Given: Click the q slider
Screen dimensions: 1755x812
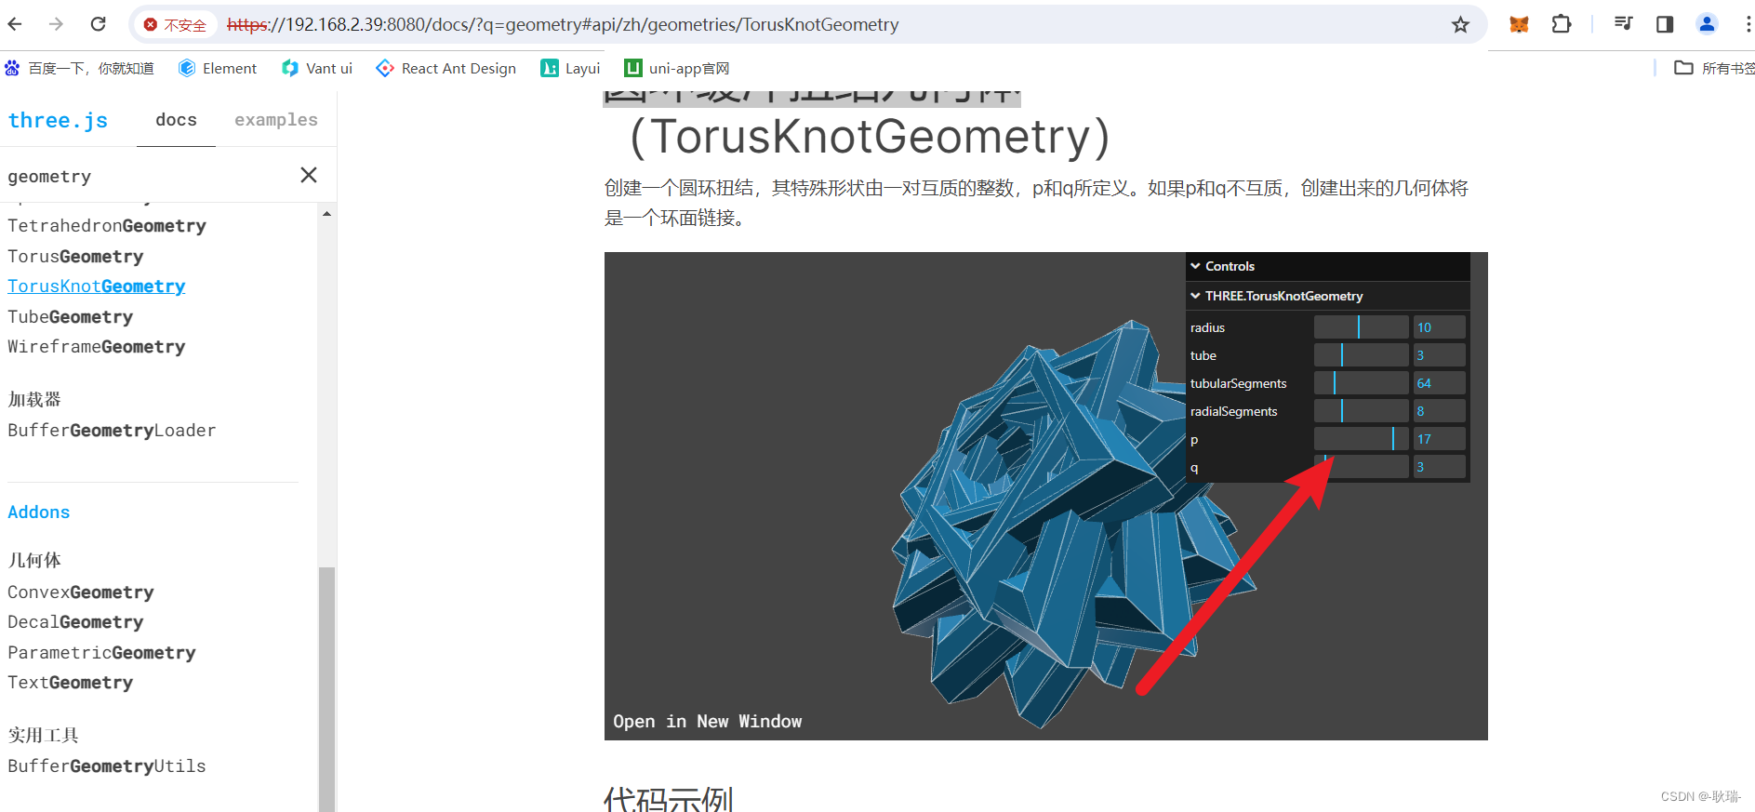Looking at the screenshot, I should click(x=1362, y=467).
